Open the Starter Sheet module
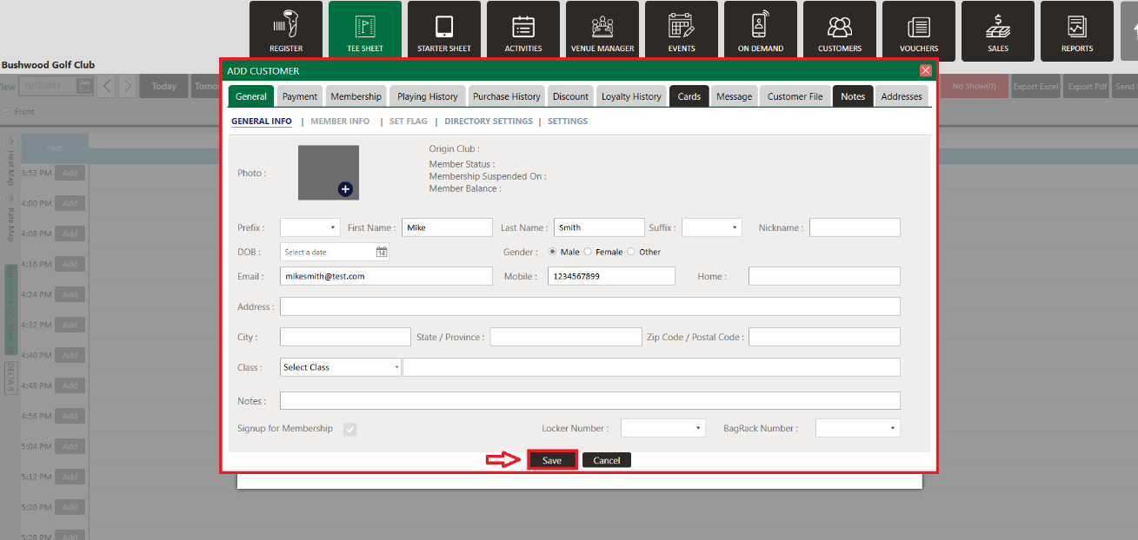 [x=444, y=30]
